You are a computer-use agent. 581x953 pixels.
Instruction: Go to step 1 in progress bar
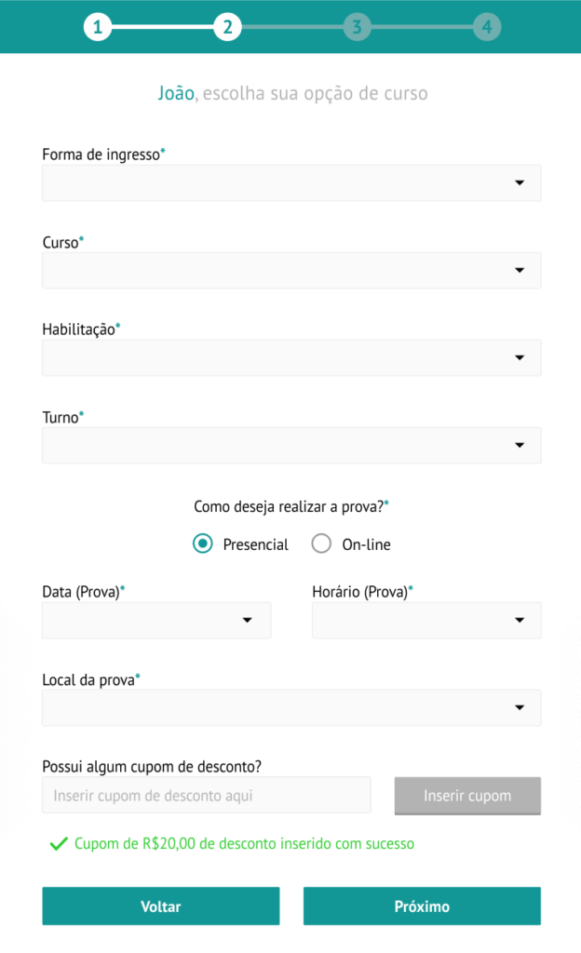(97, 27)
